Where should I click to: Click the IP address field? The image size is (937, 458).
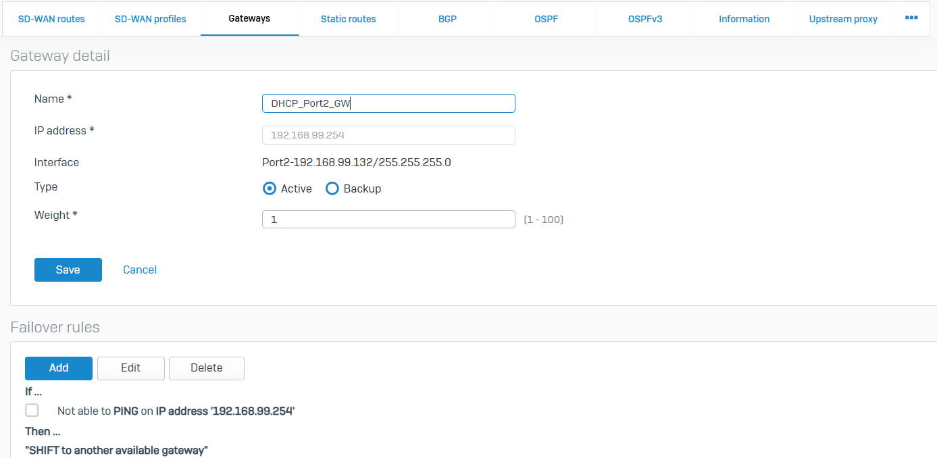click(x=388, y=135)
